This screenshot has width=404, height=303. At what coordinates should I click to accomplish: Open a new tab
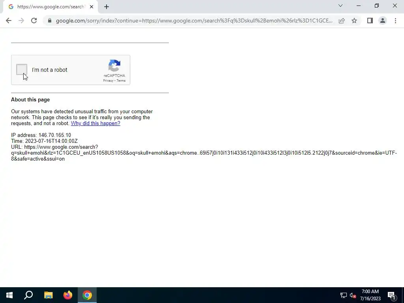(x=107, y=7)
